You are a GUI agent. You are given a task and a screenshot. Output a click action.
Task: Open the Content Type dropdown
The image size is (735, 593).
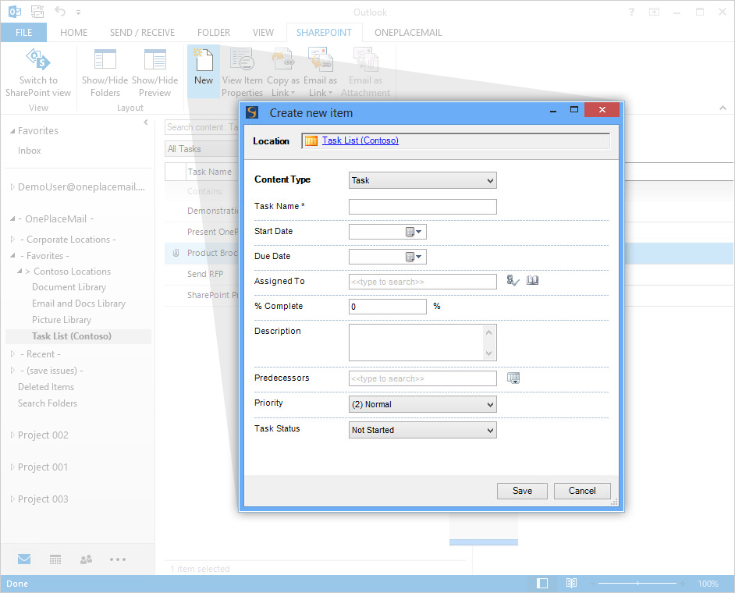[x=422, y=180]
